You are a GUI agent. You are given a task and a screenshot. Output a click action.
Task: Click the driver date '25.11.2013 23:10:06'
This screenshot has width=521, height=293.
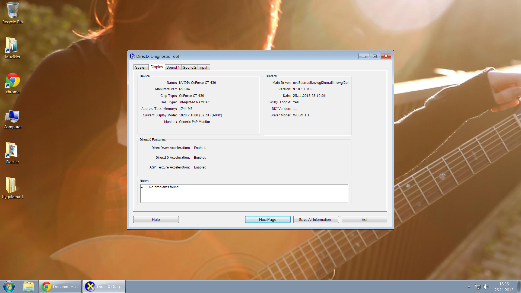pyautogui.click(x=309, y=96)
